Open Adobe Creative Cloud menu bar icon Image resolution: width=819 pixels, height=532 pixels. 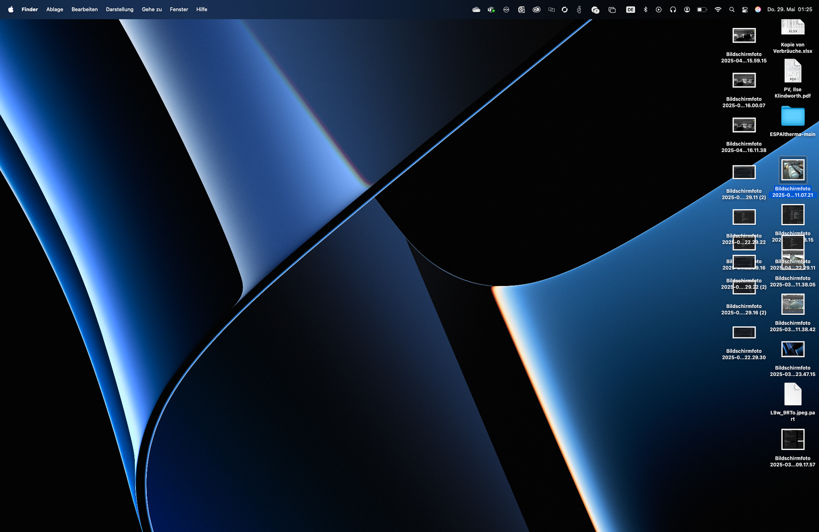(x=537, y=9)
